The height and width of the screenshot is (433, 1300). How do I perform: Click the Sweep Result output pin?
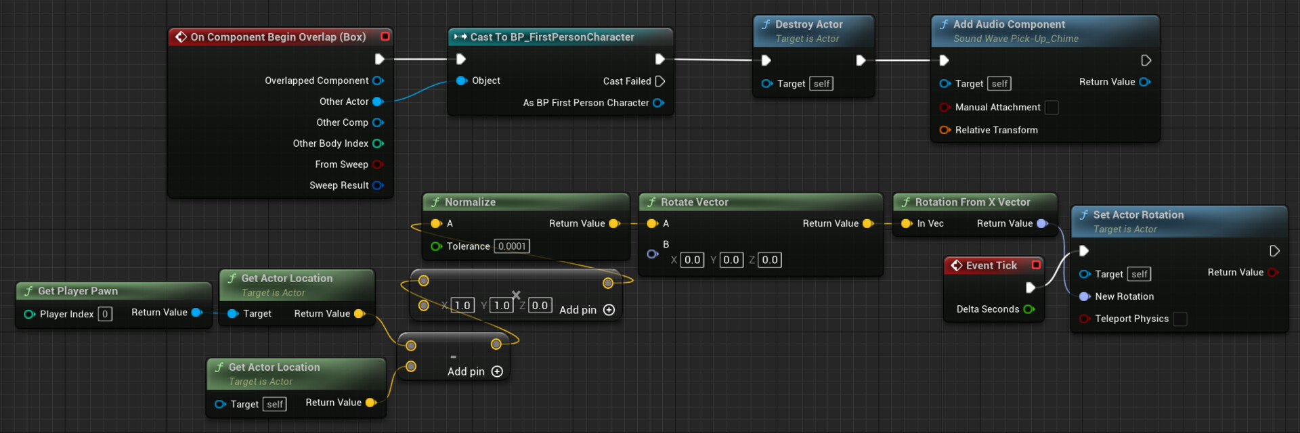(378, 185)
